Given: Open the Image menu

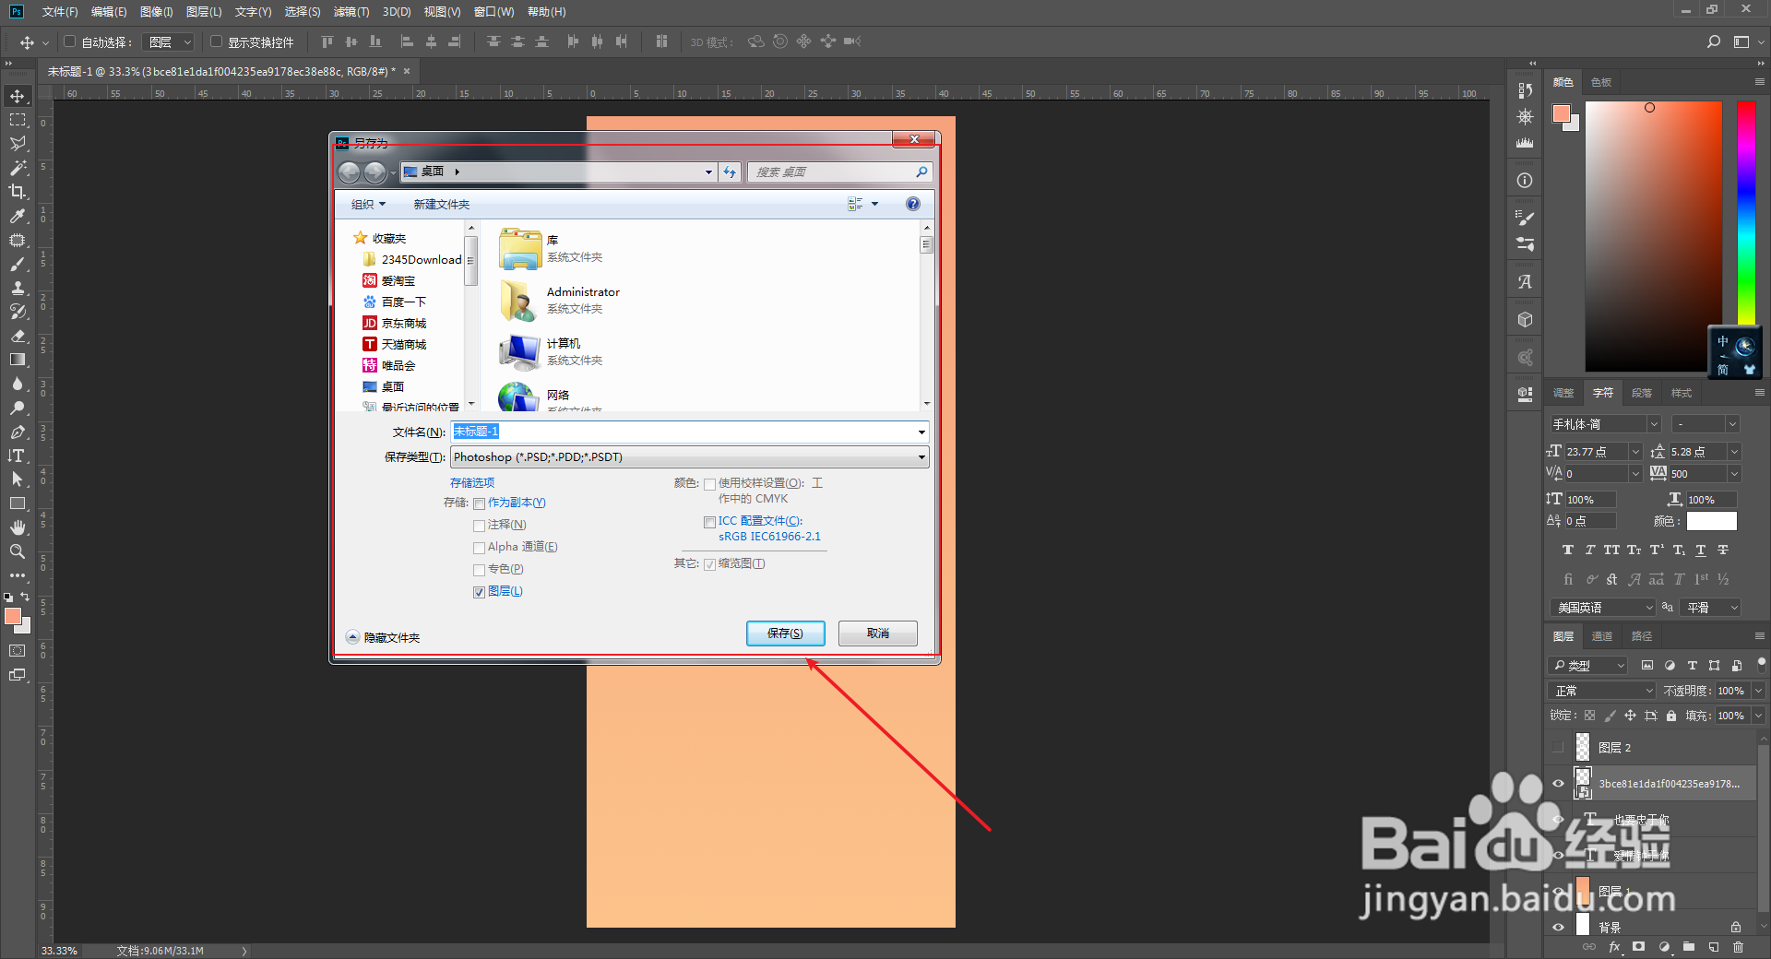Looking at the screenshot, I should click(156, 12).
